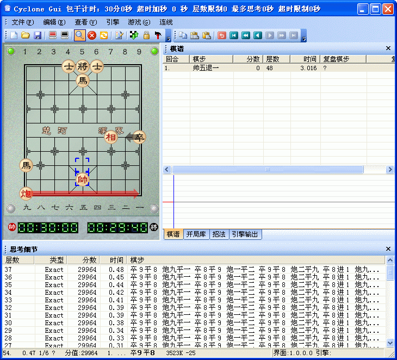Click the black 卒 pawn piece

point(139,137)
